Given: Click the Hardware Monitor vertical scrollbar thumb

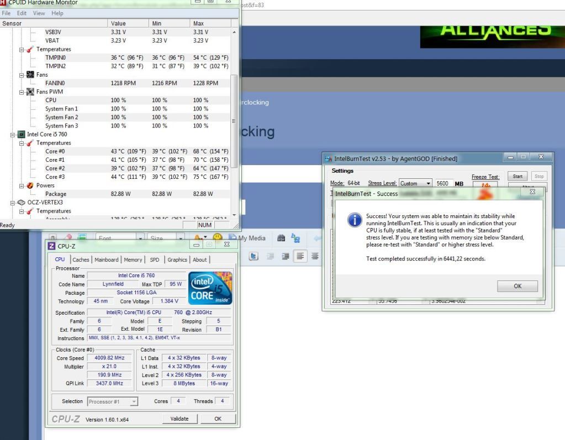Looking at the screenshot, I should pyautogui.click(x=234, y=121).
